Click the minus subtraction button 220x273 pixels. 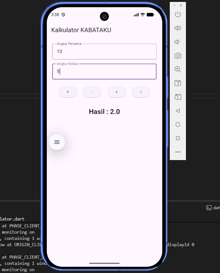click(92, 92)
